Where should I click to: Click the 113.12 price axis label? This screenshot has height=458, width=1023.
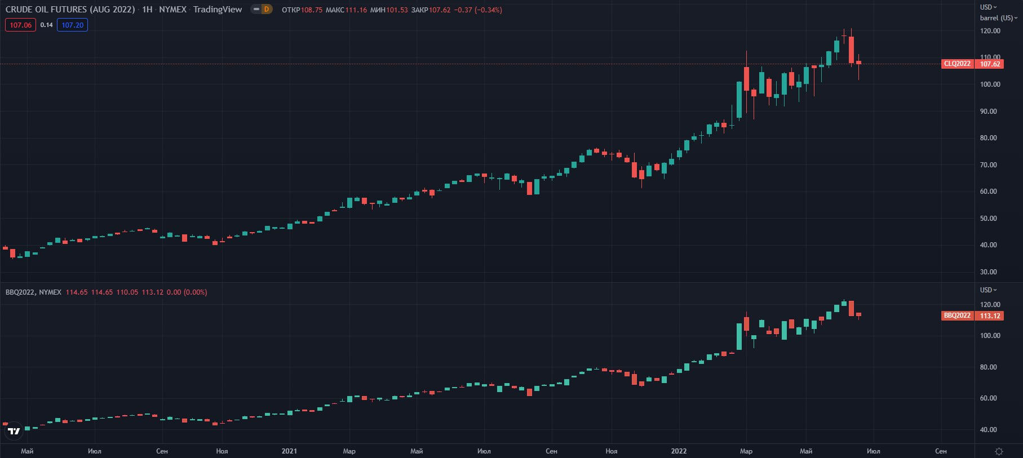(990, 315)
